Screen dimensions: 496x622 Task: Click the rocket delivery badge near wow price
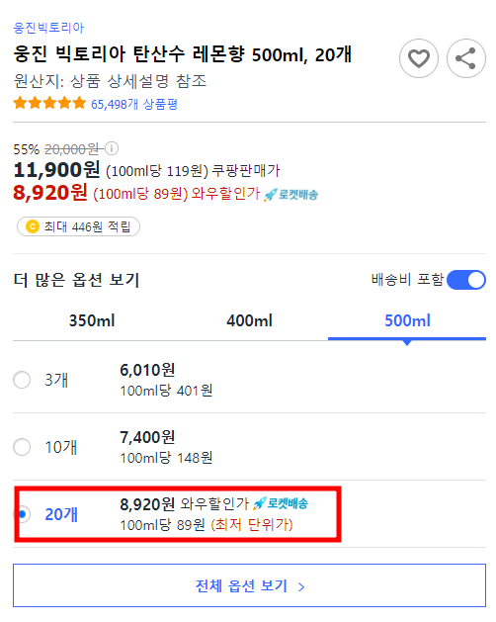click(x=291, y=195)
